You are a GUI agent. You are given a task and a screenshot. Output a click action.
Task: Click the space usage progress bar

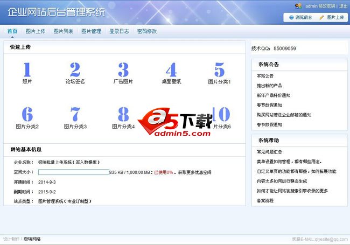(73, 172)
